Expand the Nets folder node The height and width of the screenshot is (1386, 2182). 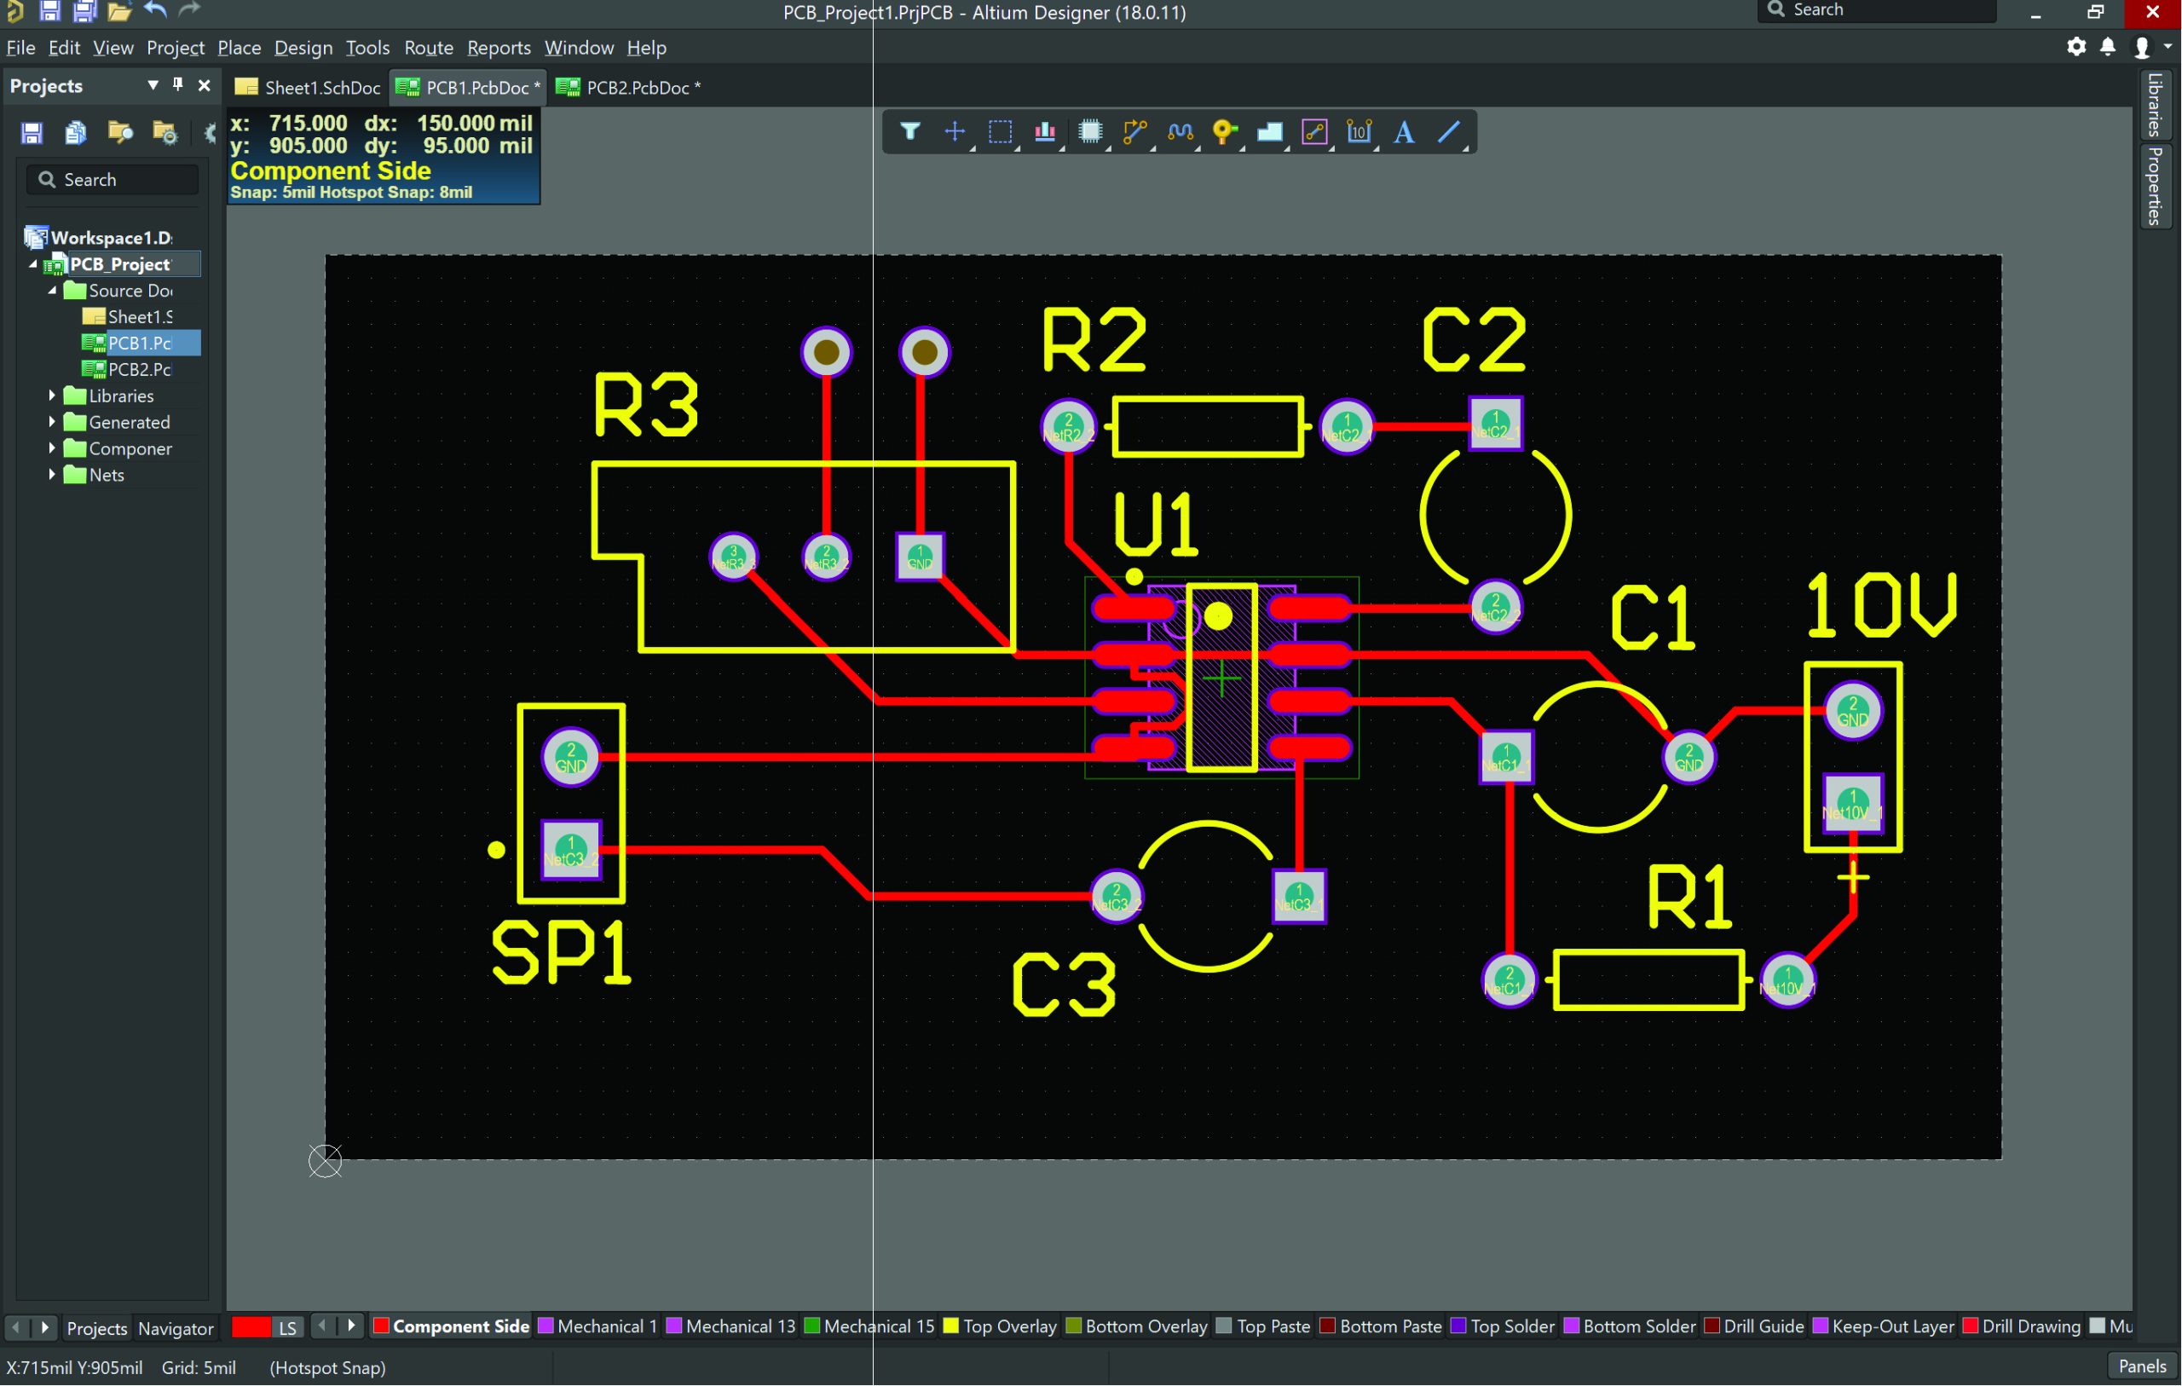tap(52, 475)
